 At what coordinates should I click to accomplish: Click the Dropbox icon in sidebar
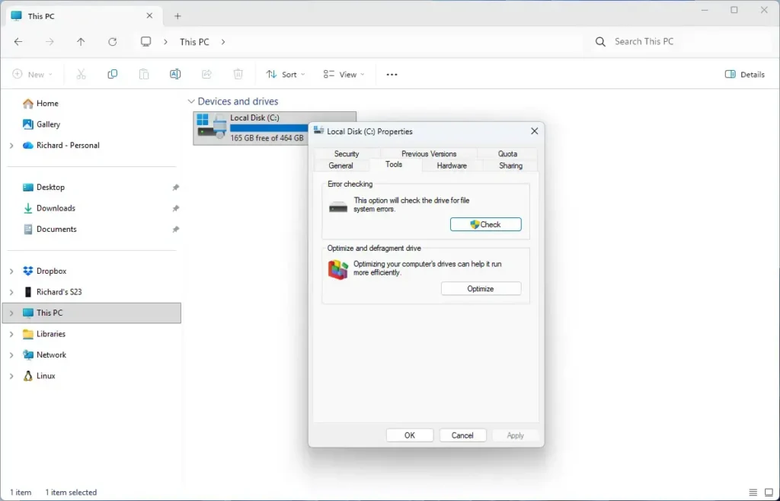(x=28, y=271)
